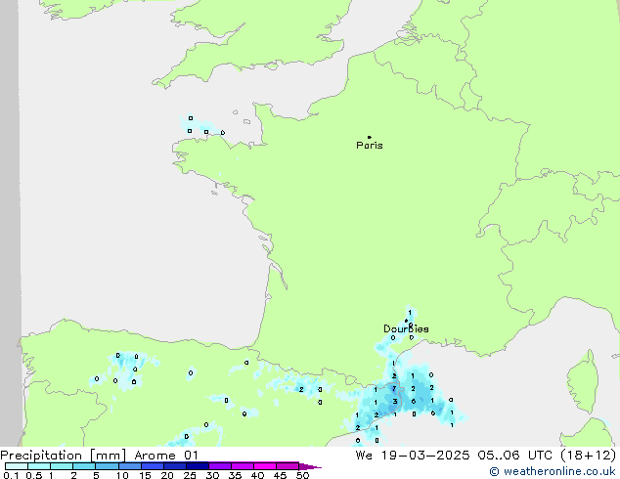
Task: Click the Paris location dot marker
Action: click(370, 137)
